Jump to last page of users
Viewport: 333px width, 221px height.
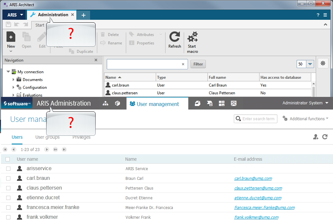click(x=64, y=149)
